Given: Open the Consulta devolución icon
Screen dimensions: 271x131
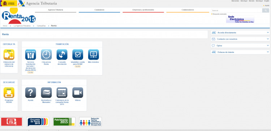Looking at the screenshot, I should [62, 55].
